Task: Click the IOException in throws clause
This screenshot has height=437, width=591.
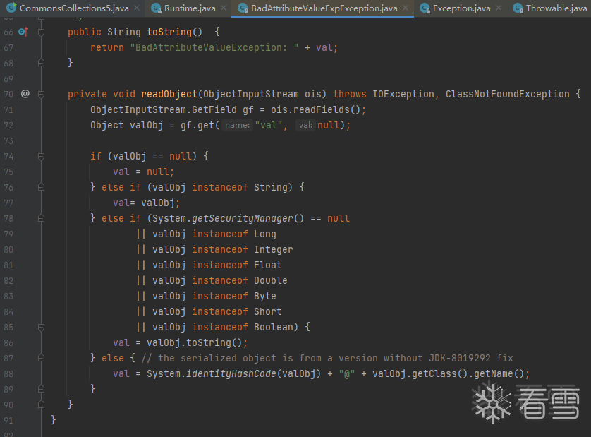Action: [x=403, y=94]
